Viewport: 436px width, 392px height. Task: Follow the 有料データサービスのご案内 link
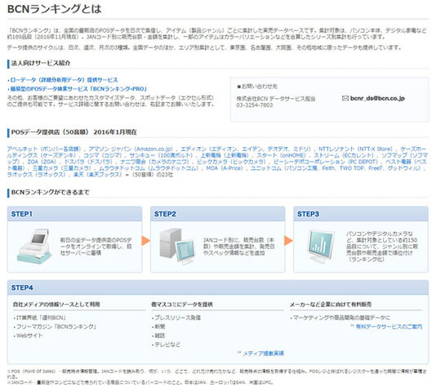[x=389, y=327]
